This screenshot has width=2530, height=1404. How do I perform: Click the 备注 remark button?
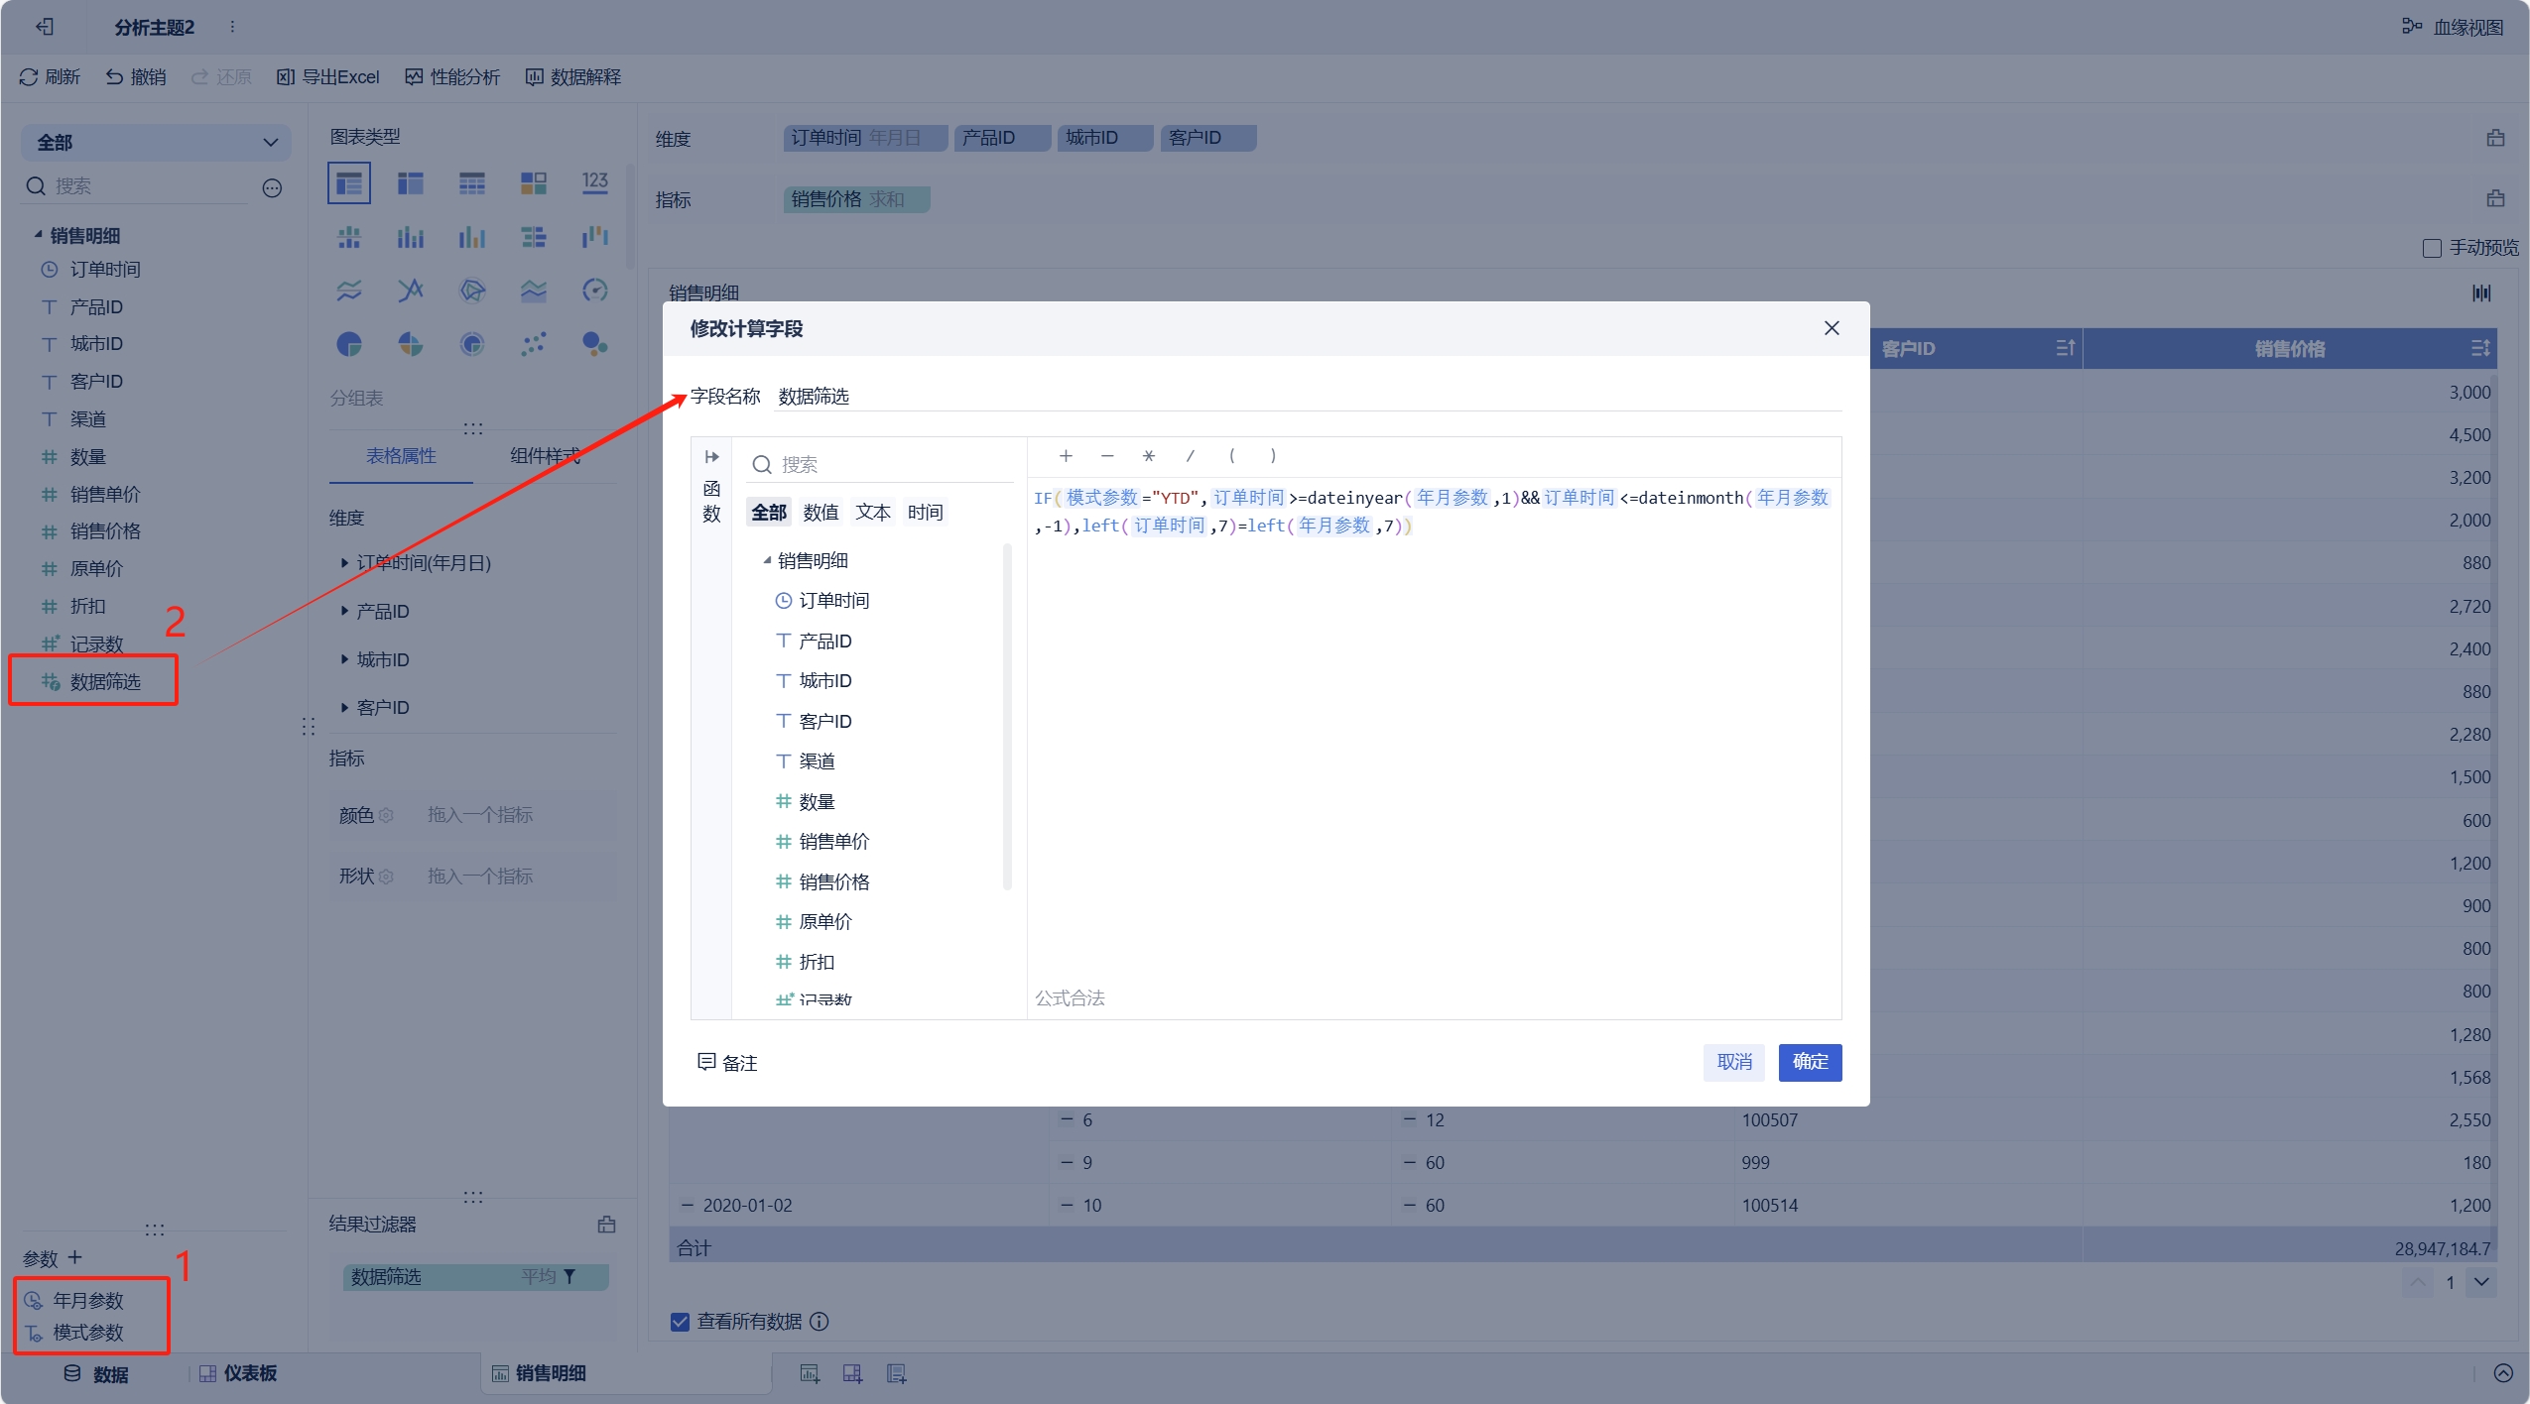[727, 1063]
